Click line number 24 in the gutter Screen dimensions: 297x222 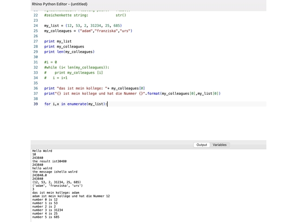36,25
